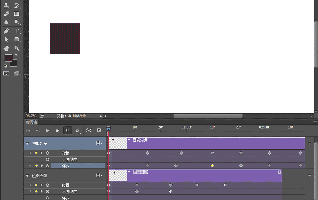
Task: Open the foreground color swatch
Action: coord(9,58)
